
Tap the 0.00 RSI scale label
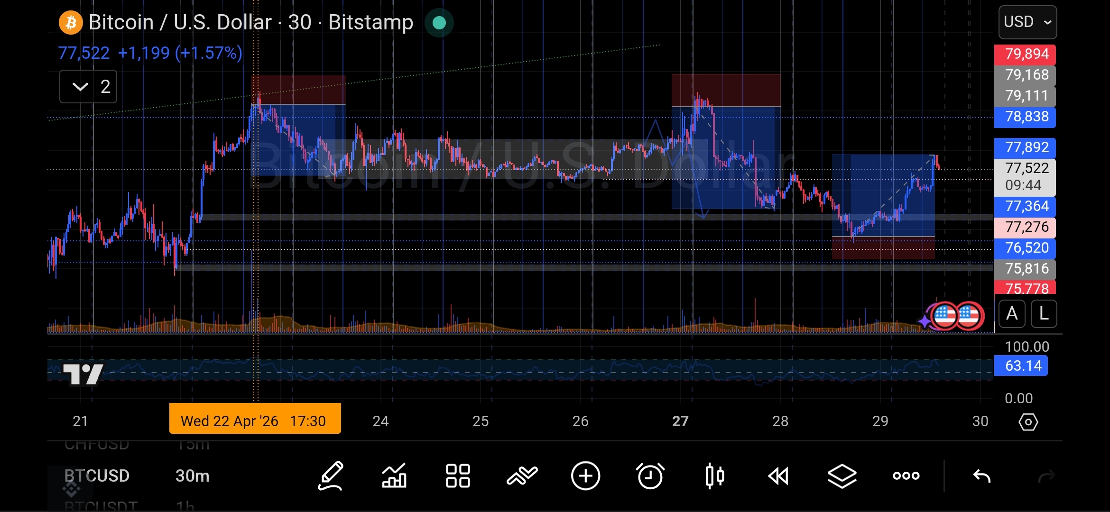1018,398
